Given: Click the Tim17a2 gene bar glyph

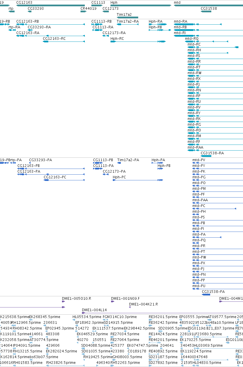Looking at the screenshot, I should point(127,17).
